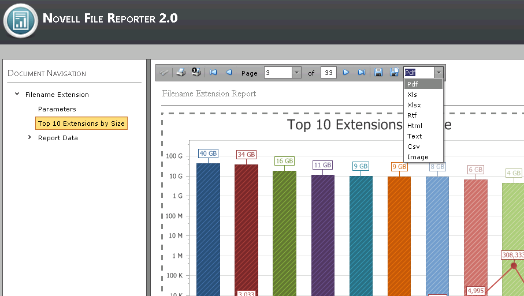Screen dimensions: 524x296
Task: Choose Text export format
Action: [x=423, y=136]
